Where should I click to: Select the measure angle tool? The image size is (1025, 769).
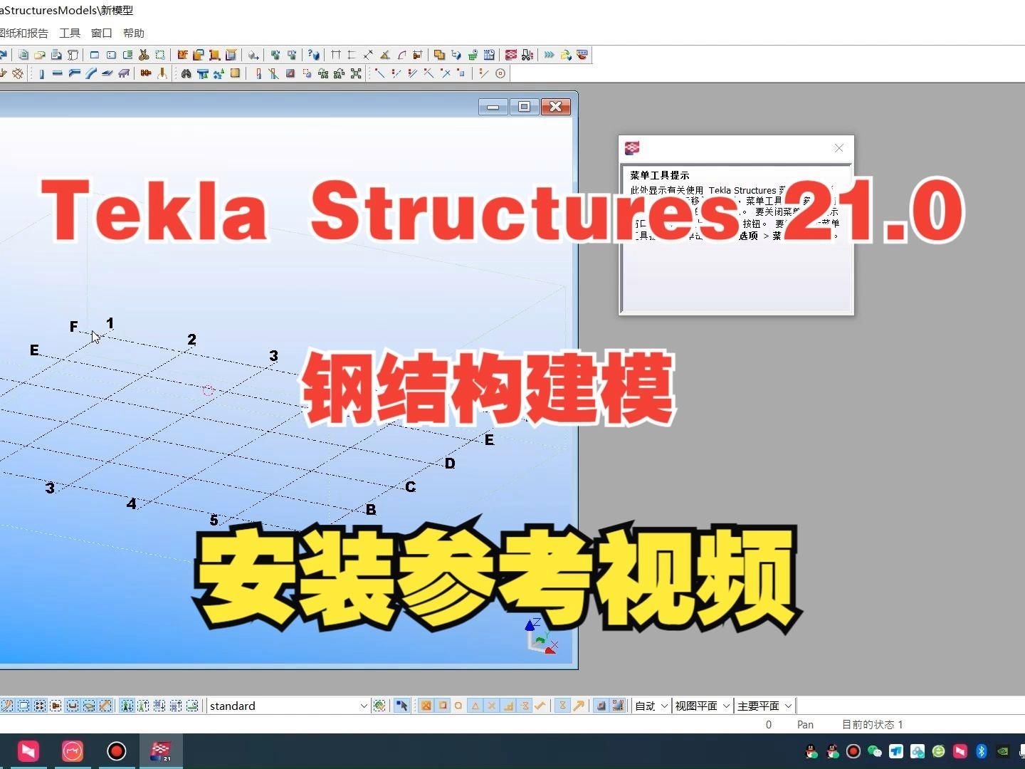(384, 55)
